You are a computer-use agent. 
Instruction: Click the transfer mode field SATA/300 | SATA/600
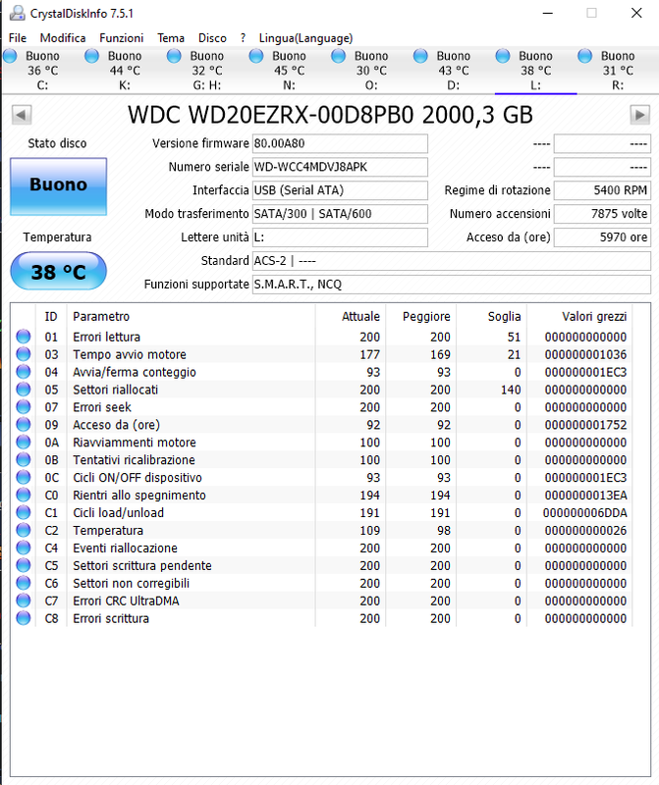tap(340, 214)
